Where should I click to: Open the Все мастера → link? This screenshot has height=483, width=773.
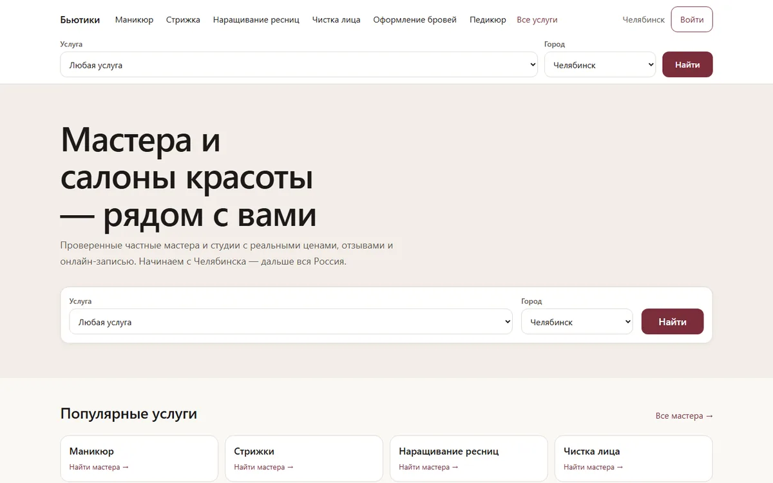(x=684, y=416)
